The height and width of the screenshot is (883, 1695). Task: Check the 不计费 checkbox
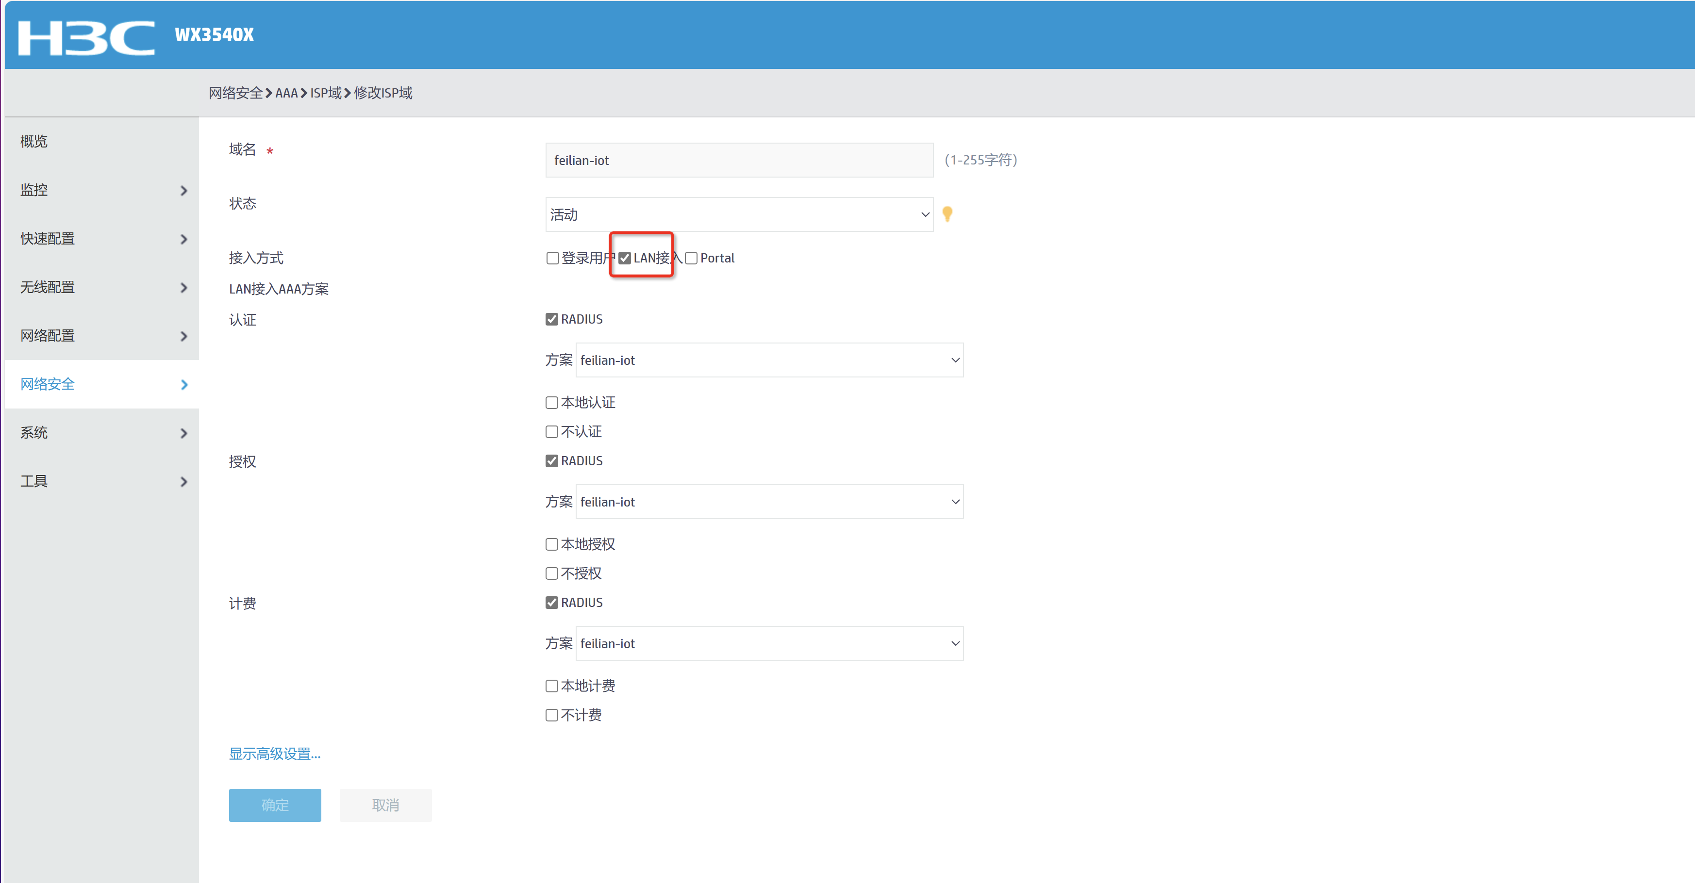tap(551, 715)
